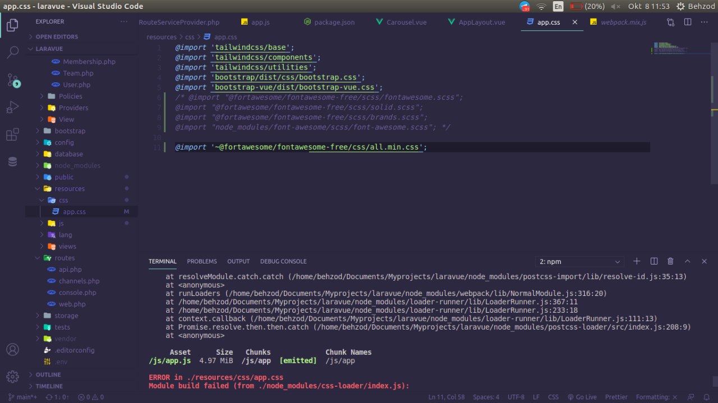Screen dimensions: 718x403
Task: Open the Ubuntu Wi-Fi indicator
Action: (541, 6)
